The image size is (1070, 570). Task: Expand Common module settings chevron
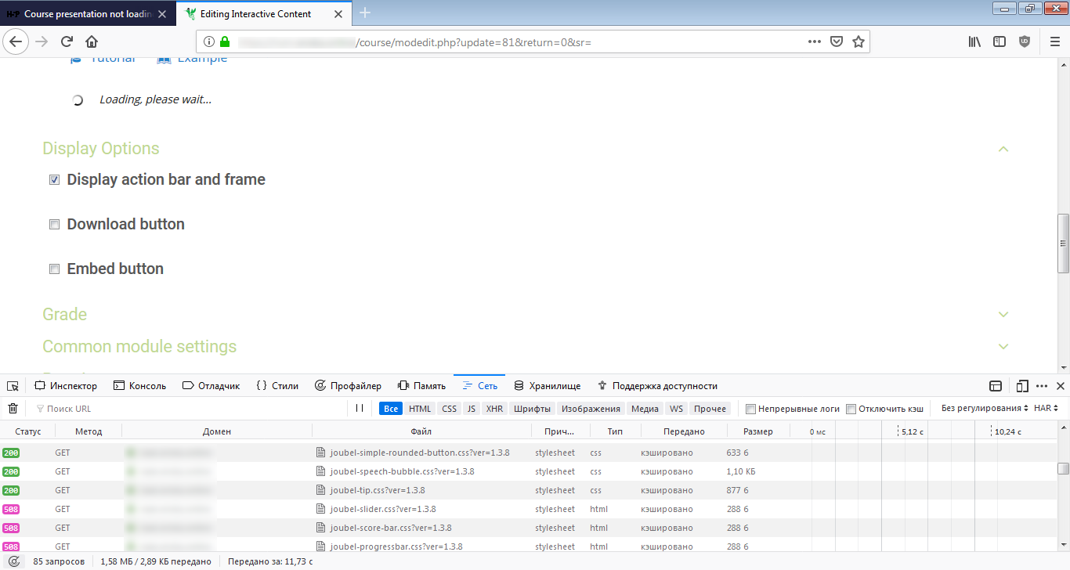click(1003, 346)
